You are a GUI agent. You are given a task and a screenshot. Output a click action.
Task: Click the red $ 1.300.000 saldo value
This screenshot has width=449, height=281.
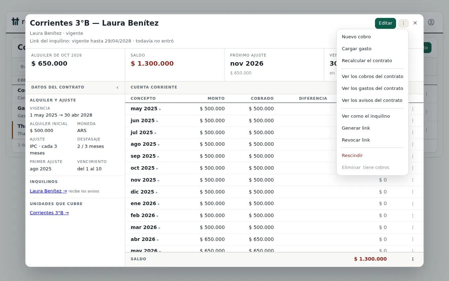(x=152, y=64)
